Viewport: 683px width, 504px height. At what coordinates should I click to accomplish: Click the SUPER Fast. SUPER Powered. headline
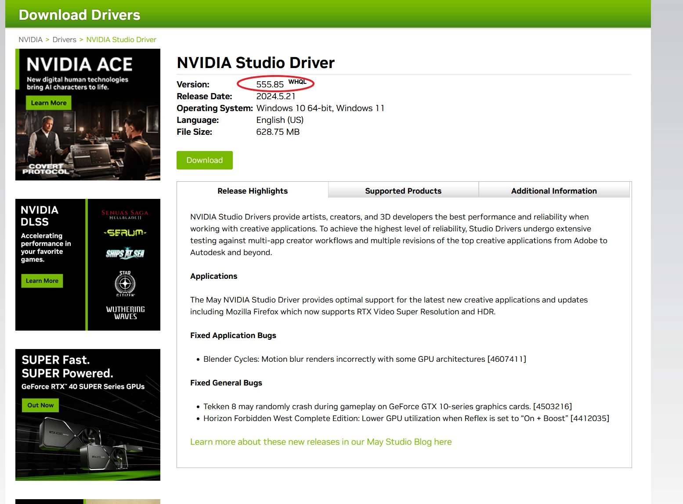(68, 367)
